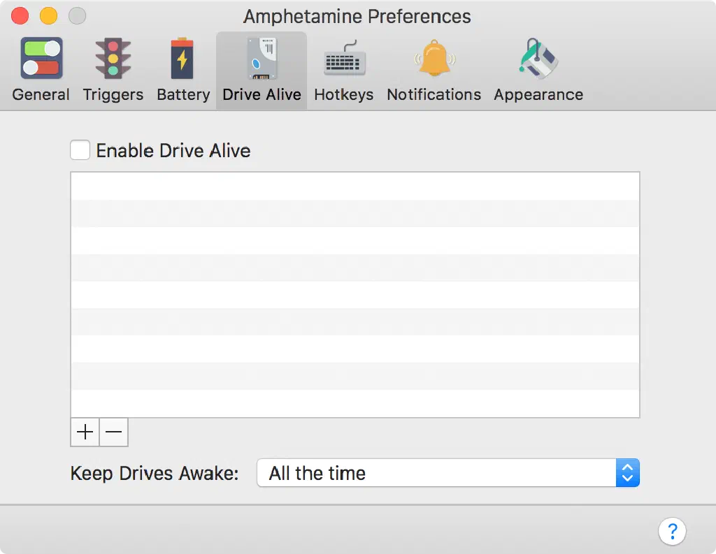Screen dimensions: 716x554
Task: Tick the Enable Drive Alive checkbox
Action: tap(80, 150)
